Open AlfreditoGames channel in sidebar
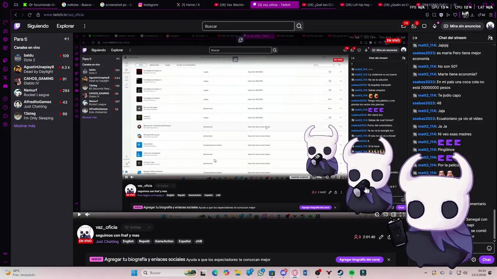The height and width of the screenshot is (279, 497). [42, 104]
